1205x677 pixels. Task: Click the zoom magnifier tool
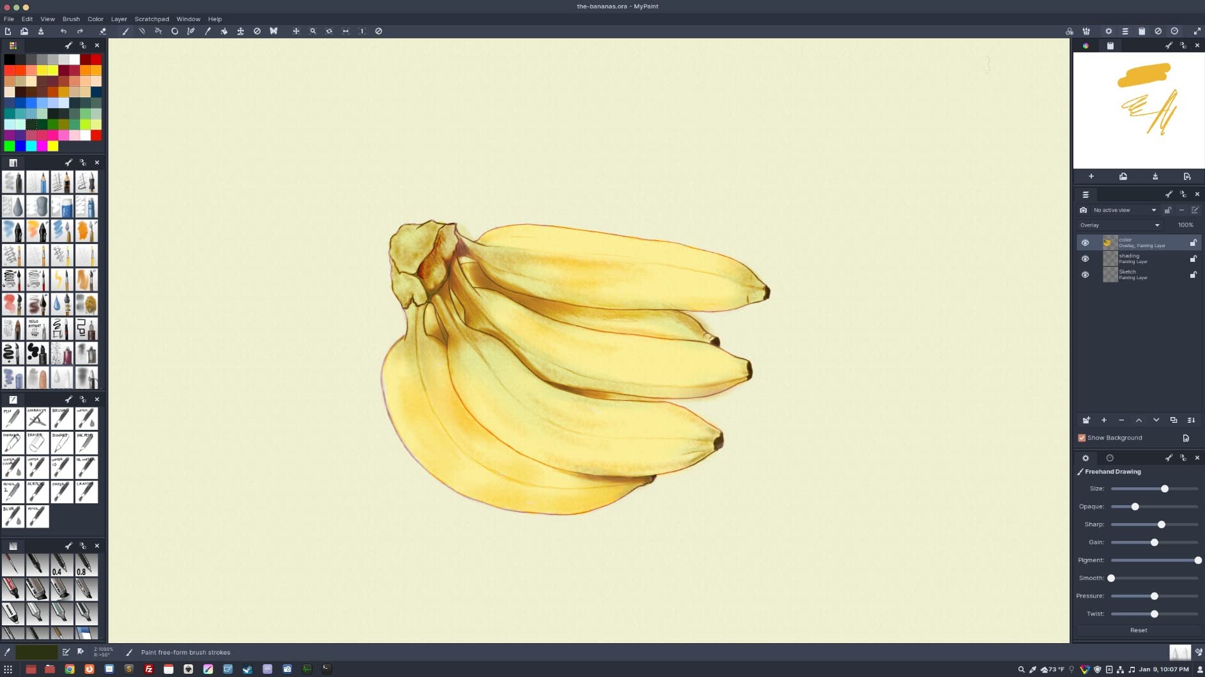pos(312,31)
